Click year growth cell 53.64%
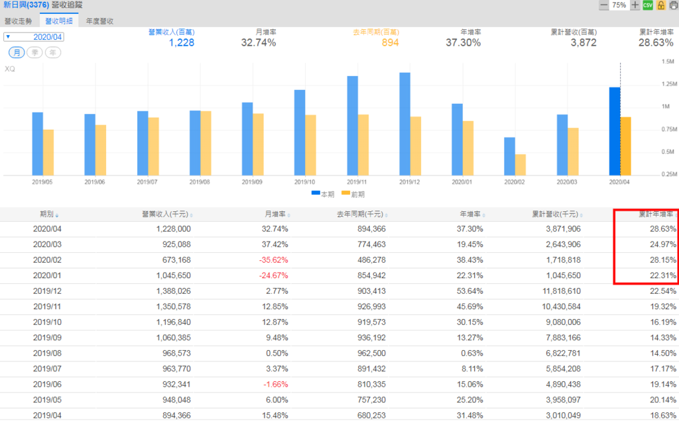This screenshot has height=421, width=679. (470, 291)
